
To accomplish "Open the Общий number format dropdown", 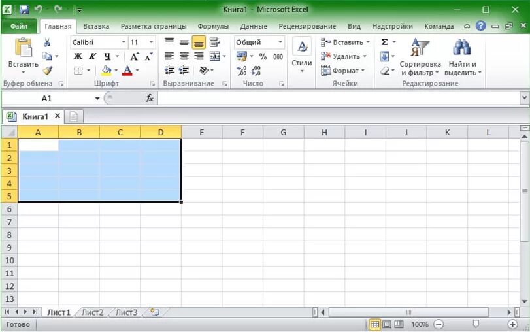I will 280,42.
